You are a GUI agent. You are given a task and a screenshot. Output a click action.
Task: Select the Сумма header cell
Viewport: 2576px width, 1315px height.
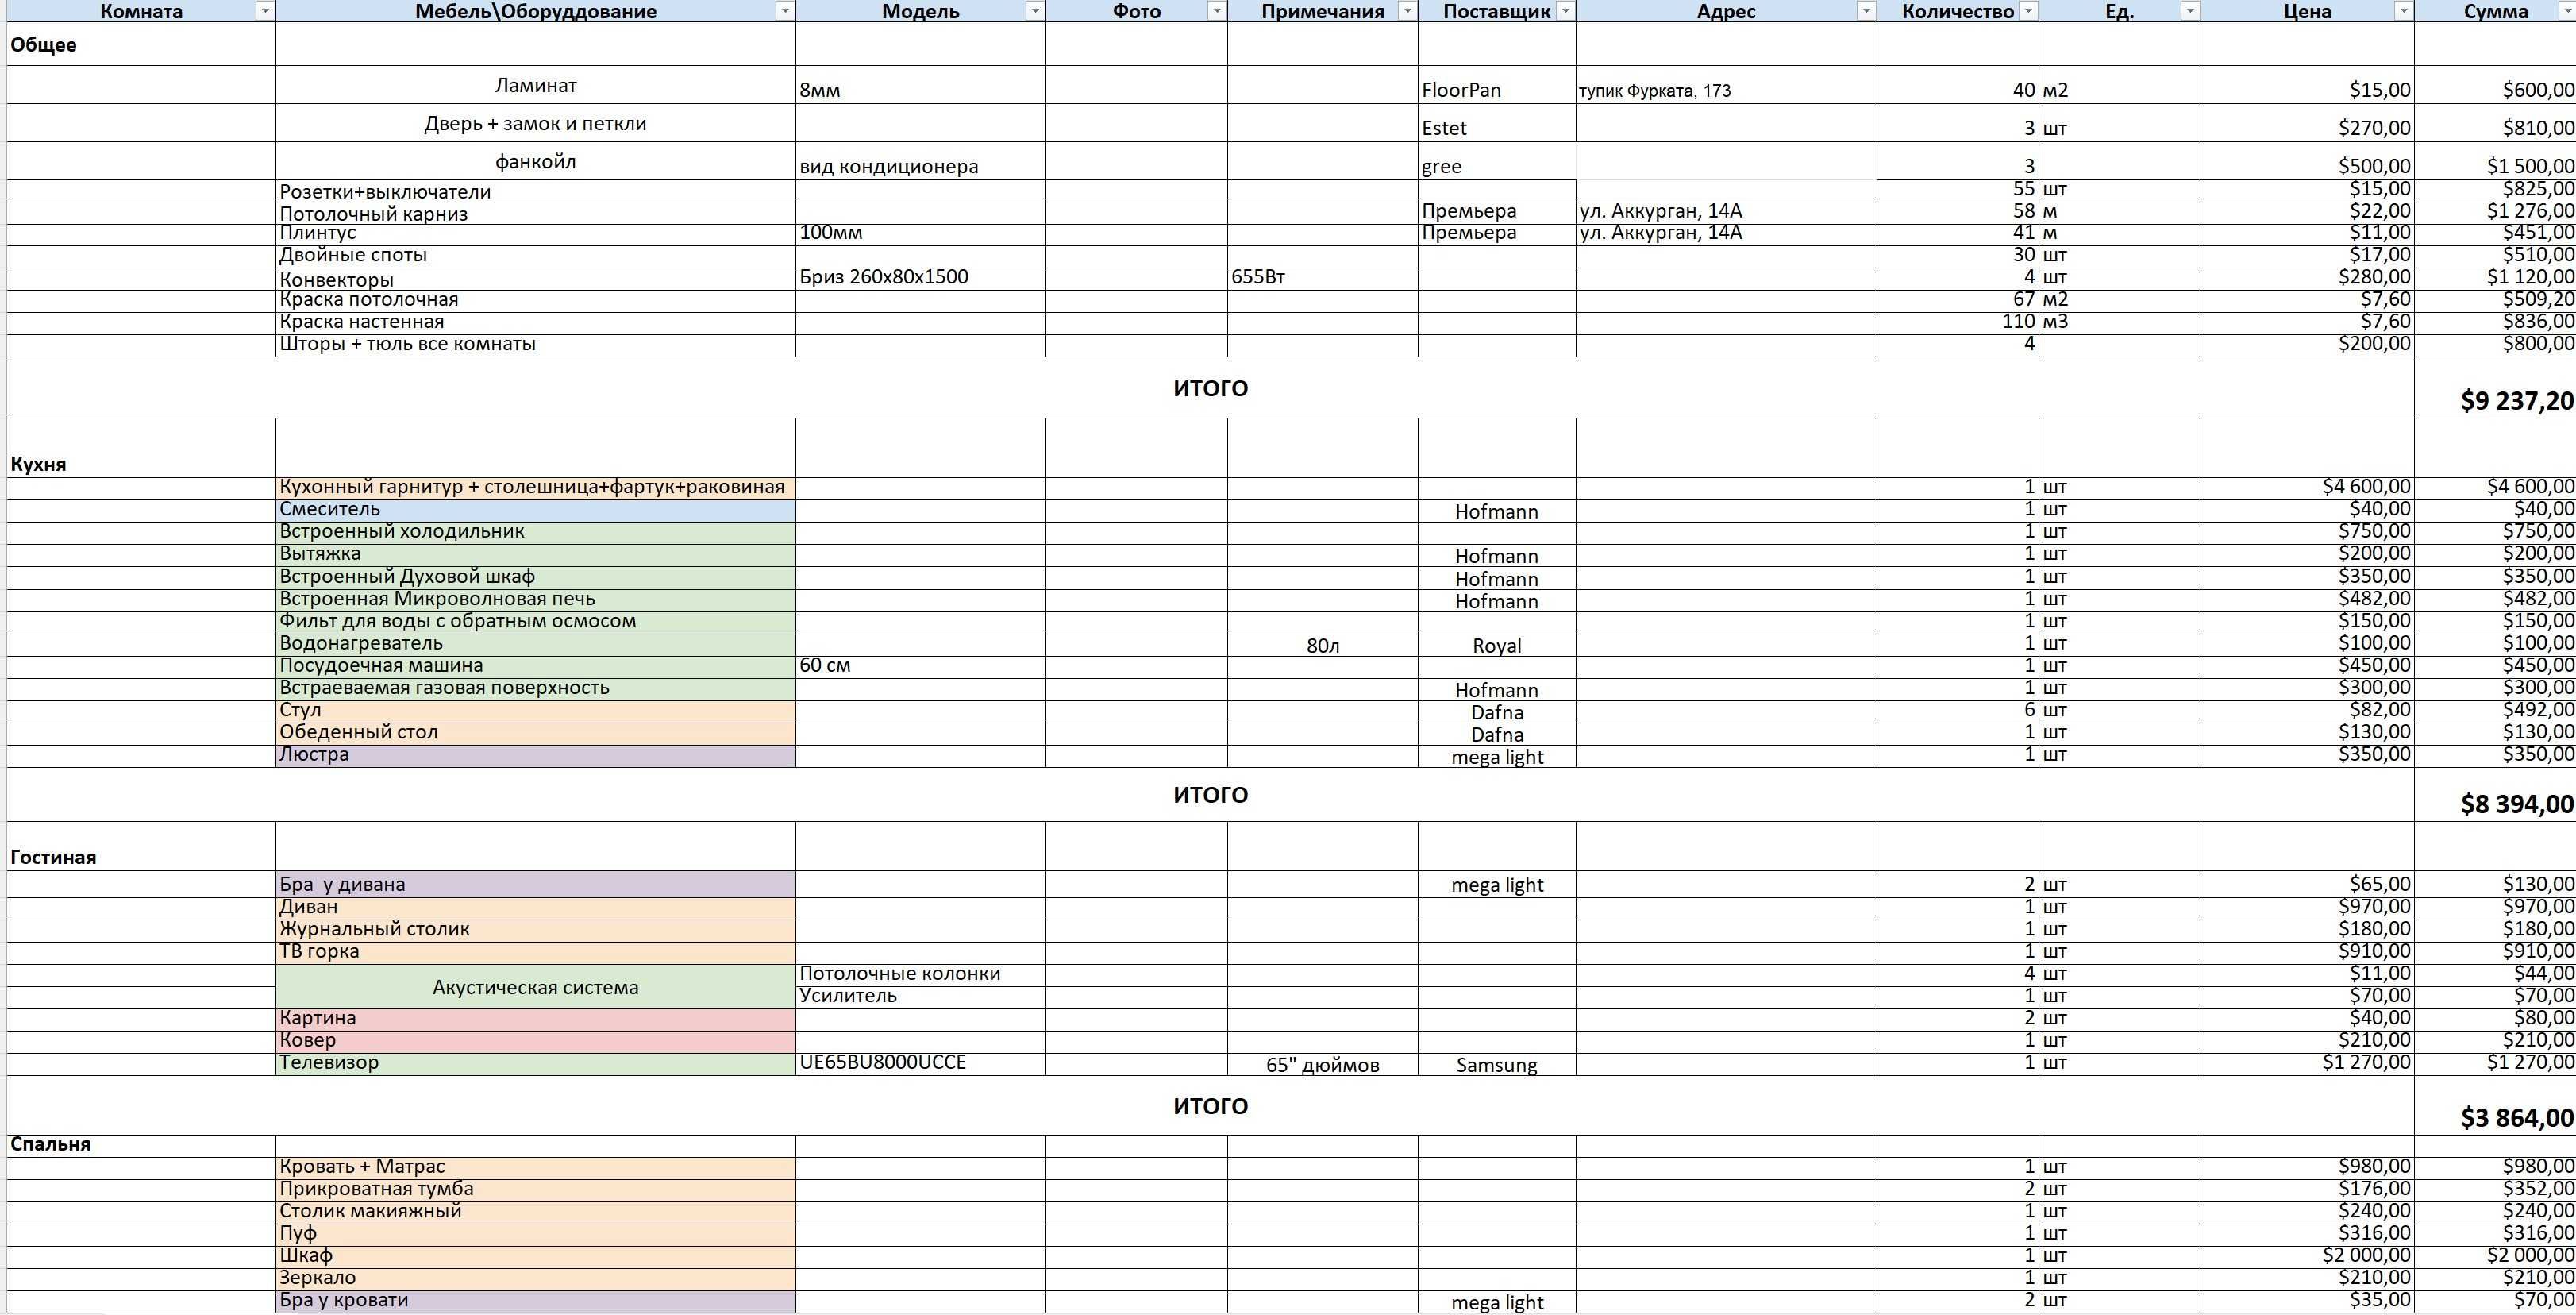[x=2495, y=11]
